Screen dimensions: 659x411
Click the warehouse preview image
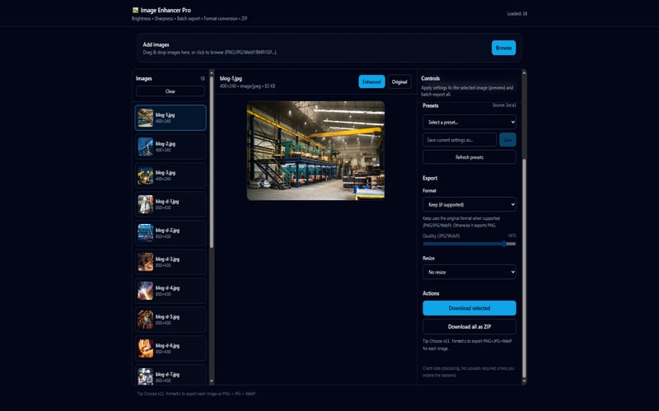pos(315,151)
